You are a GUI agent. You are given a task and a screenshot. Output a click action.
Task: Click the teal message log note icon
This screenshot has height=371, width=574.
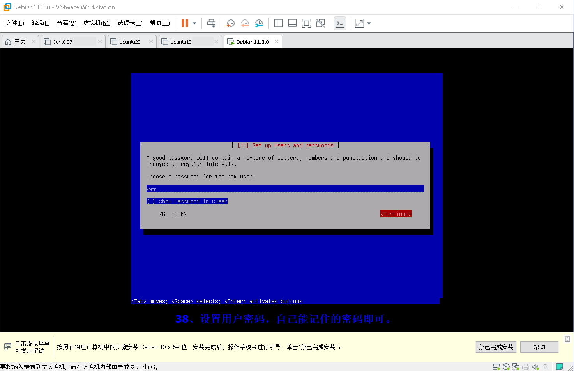pyautogui.click(x=560, y=367)
